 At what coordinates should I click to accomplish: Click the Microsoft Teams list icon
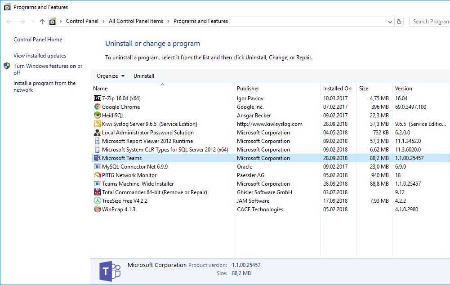click(97, 158)
